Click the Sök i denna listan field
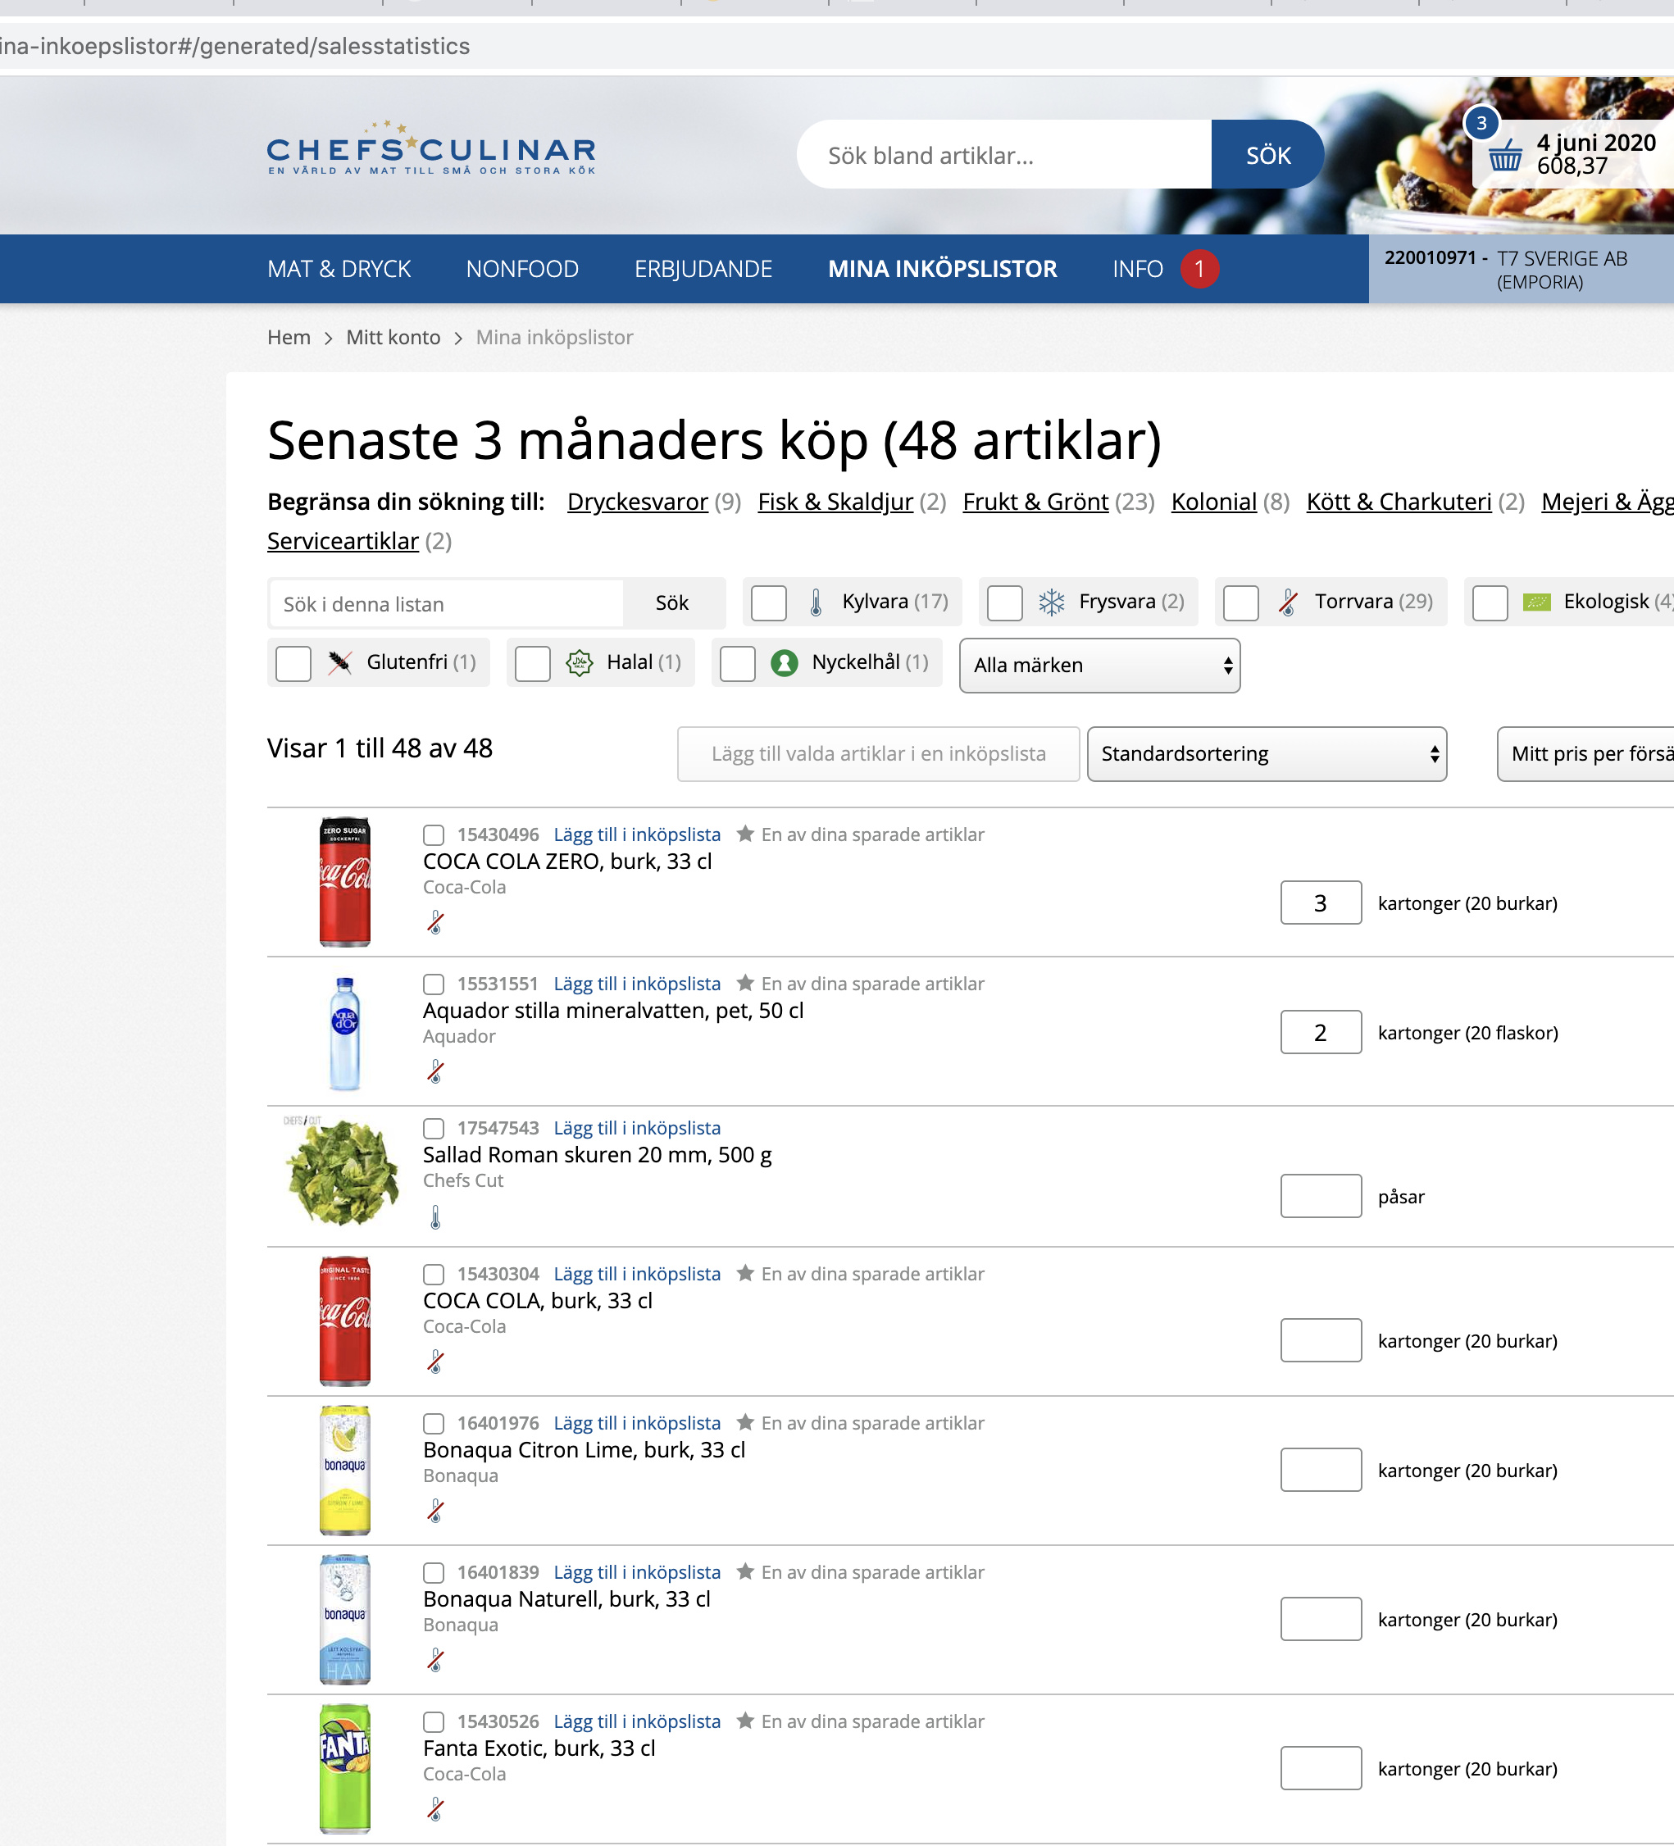1674x1846 pixels. (447, 603)
